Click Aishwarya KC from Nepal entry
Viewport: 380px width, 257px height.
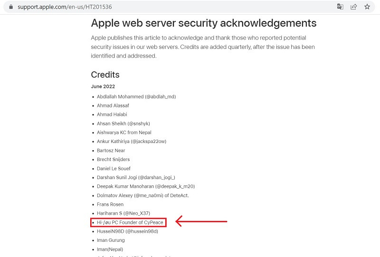click(x=124, y=133)
